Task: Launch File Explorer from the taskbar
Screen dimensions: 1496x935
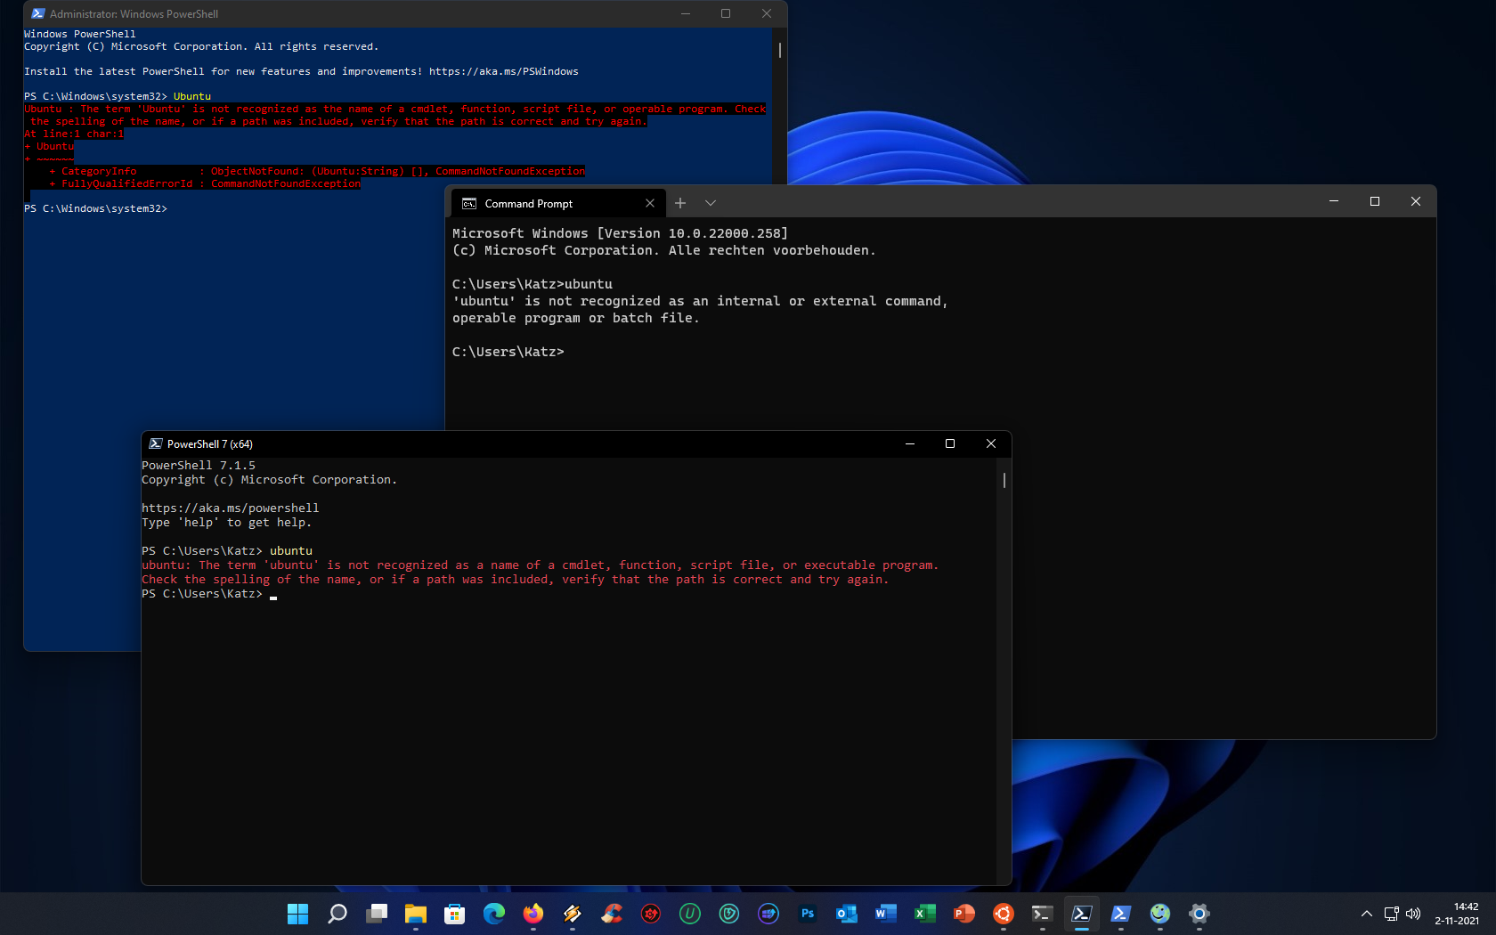Action: click(x=416, y=914)
